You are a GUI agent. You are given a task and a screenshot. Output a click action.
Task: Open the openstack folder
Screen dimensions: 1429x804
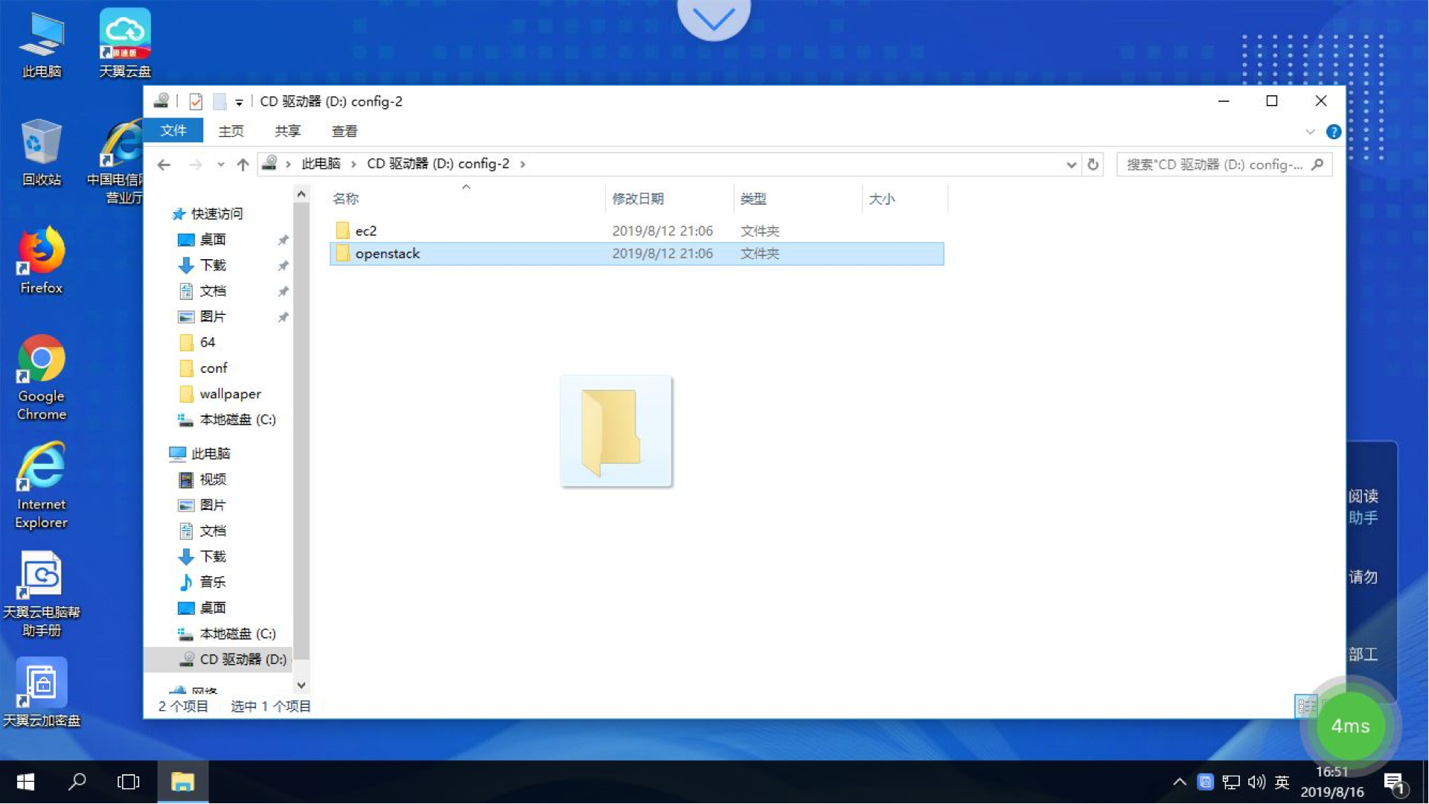(387, 253)
